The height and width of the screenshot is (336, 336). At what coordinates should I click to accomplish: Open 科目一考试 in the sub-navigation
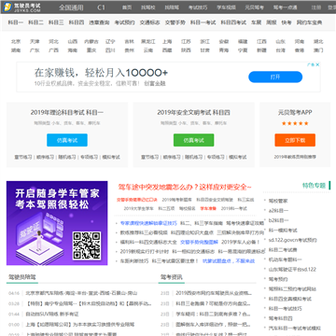pos(203,22)
